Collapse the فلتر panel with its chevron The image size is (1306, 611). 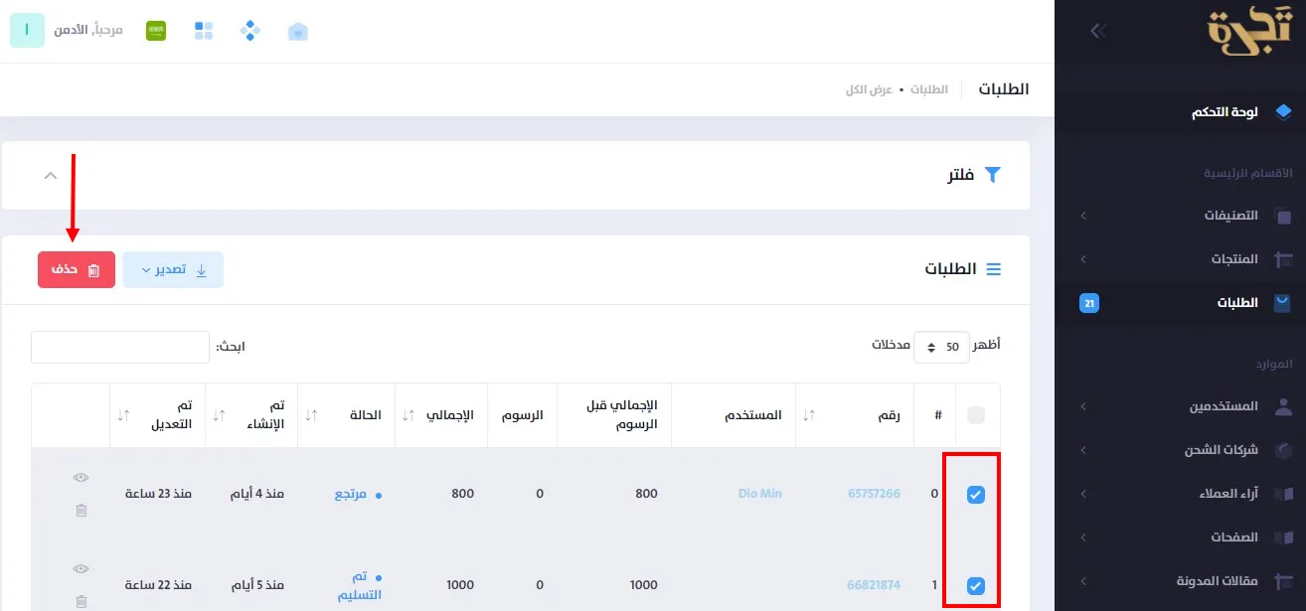tap(50, 174)
